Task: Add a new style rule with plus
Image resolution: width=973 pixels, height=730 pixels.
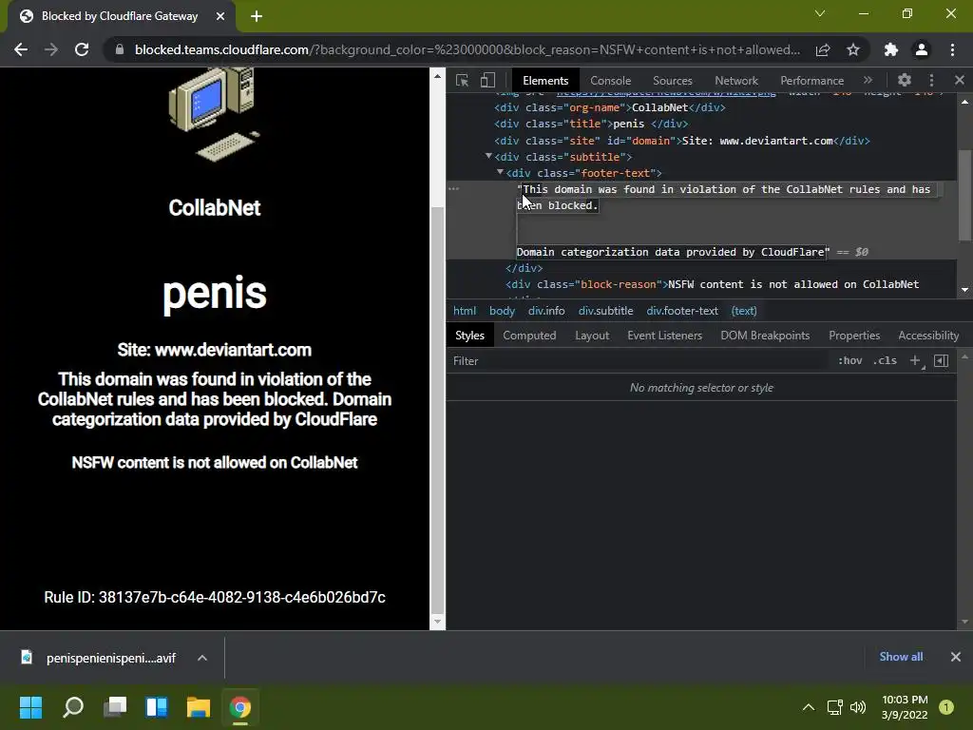Action: click(x=915, y=360)
